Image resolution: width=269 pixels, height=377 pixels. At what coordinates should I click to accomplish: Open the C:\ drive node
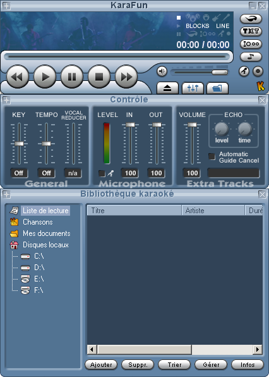click(x=39, y=256)
